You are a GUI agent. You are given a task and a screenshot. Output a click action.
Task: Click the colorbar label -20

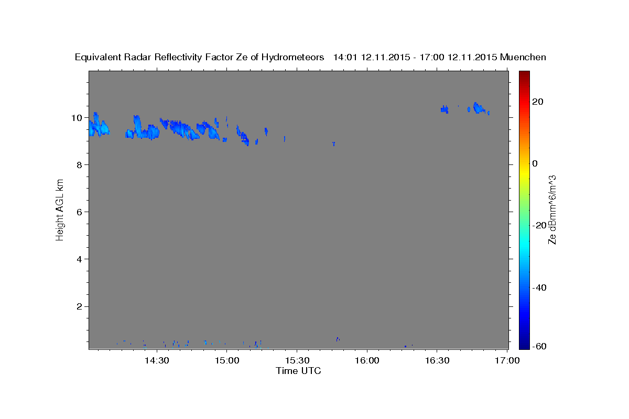(x=540, y=225)
